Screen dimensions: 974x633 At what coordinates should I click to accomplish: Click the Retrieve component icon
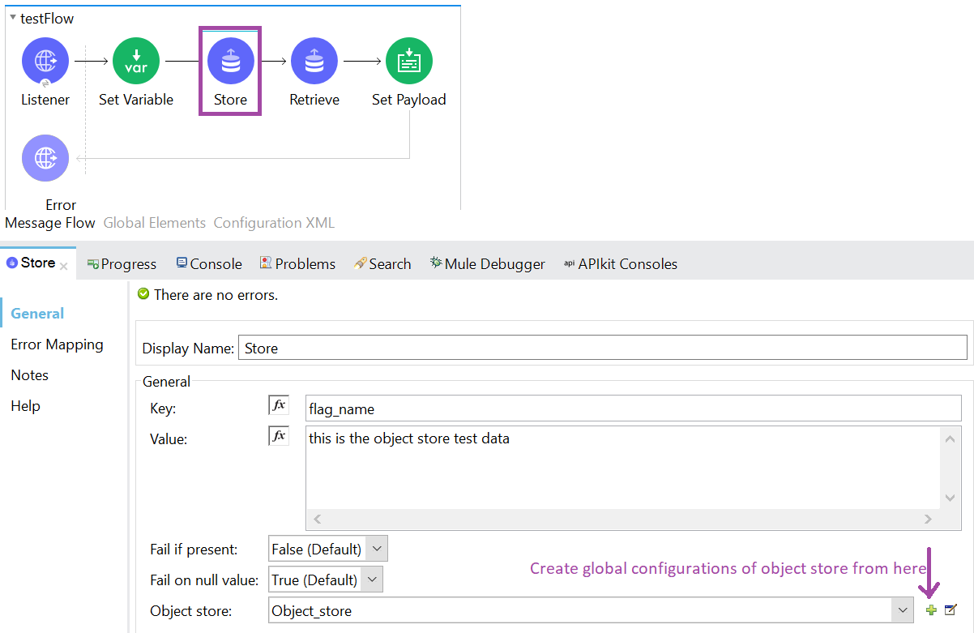314,61
